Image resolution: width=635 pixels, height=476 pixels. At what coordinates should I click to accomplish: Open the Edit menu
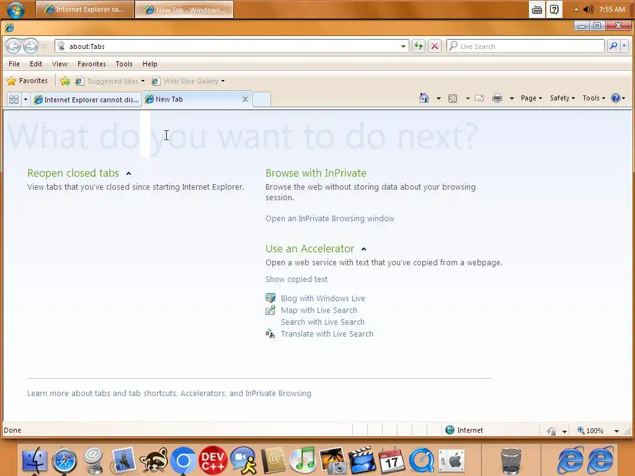(35, 64)
